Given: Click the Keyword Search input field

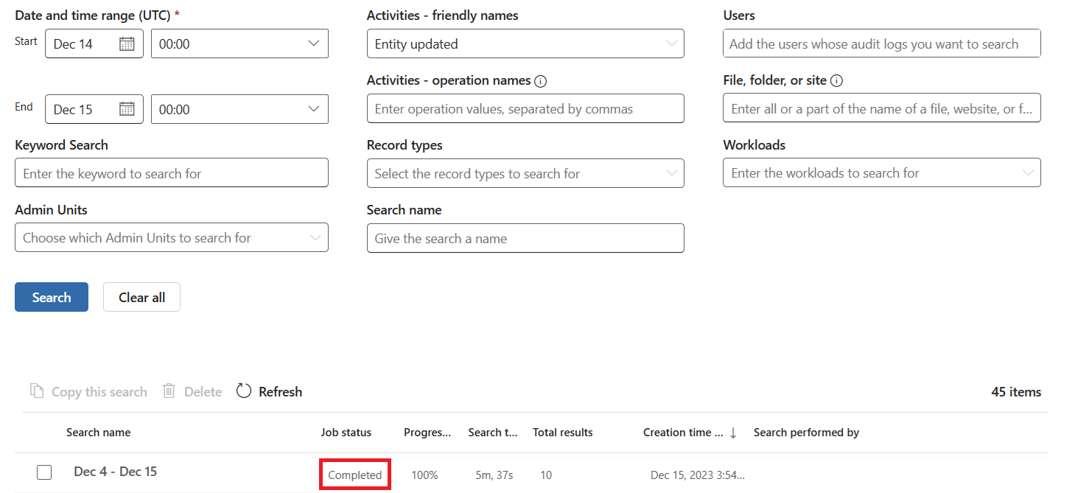Looking at the screenshot, I should point(171,173).
